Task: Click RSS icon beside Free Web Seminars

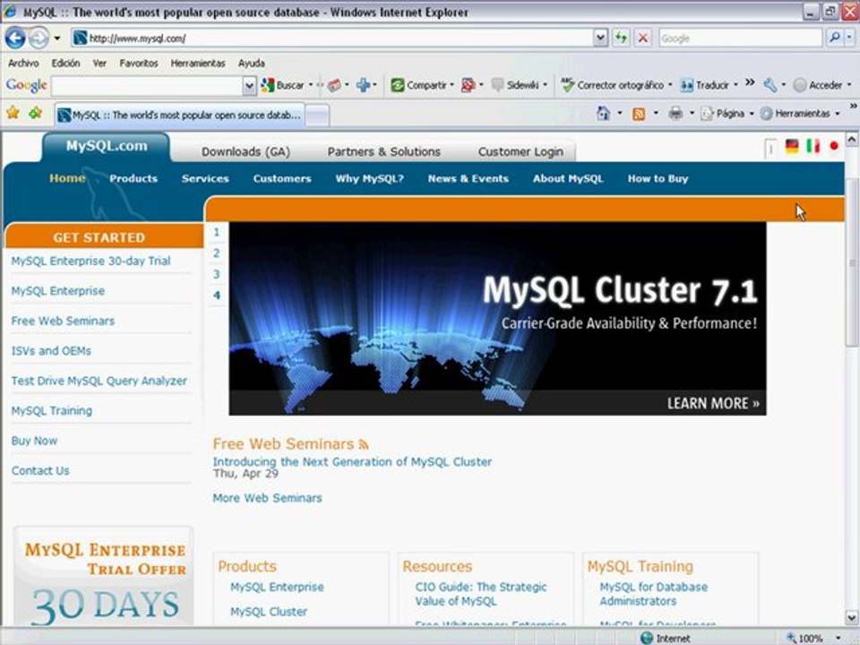Action: point(364,444)
